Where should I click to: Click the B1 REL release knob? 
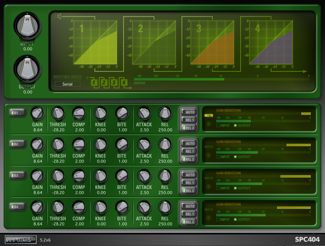pyautogui.click(x=165, y=114)
